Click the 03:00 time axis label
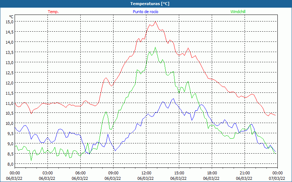 click(48, 173)
